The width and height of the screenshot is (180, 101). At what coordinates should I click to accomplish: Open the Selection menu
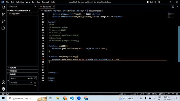pyautogui.click(x=20, y=2)
